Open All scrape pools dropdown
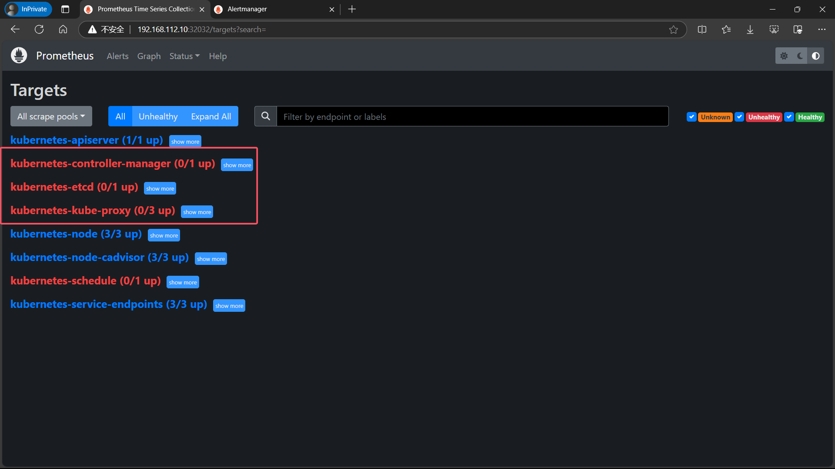Viewport: 835px width, 469px height. click(51, 116)
